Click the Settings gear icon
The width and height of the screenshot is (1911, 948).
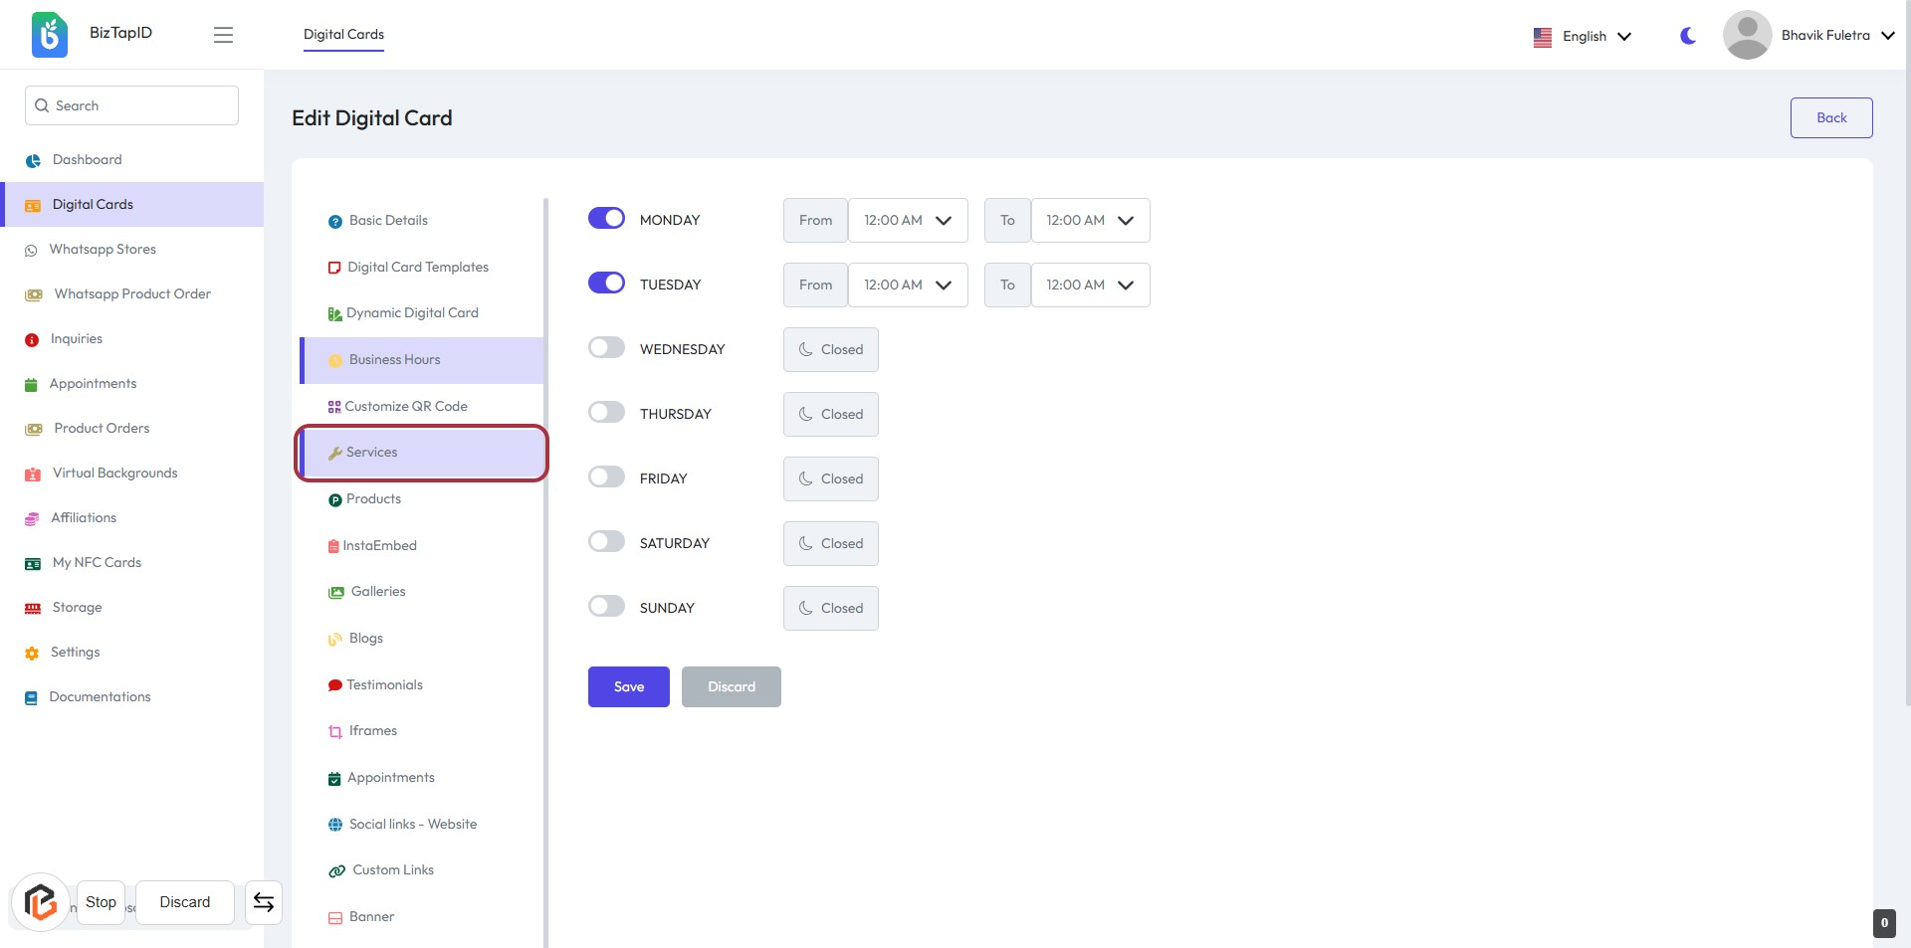[x=32, y=653]
